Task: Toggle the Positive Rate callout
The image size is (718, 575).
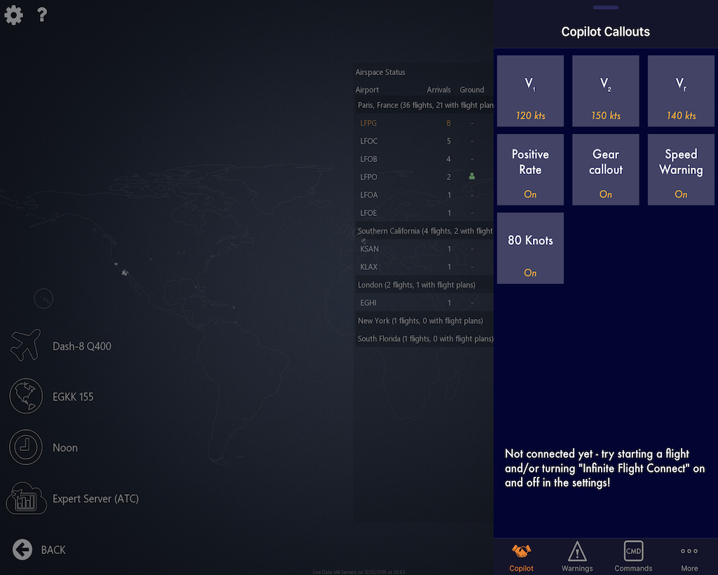Action: click(530, 170)
